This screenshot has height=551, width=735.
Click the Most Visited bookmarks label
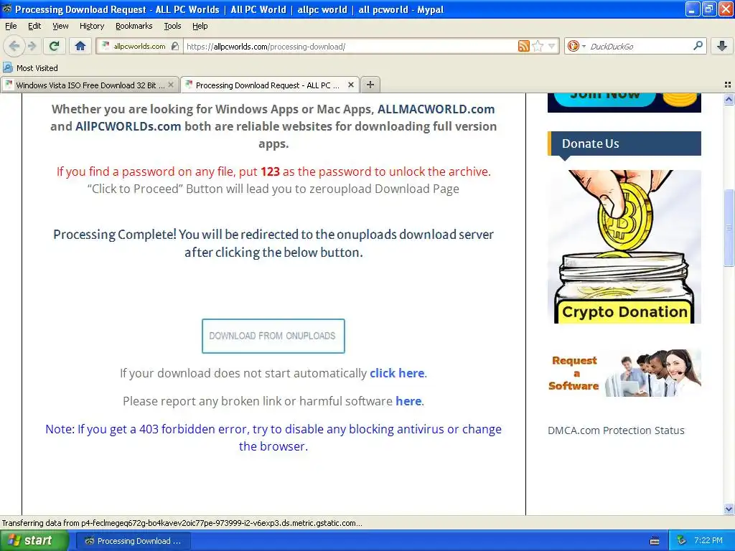(x=37, y=68)
